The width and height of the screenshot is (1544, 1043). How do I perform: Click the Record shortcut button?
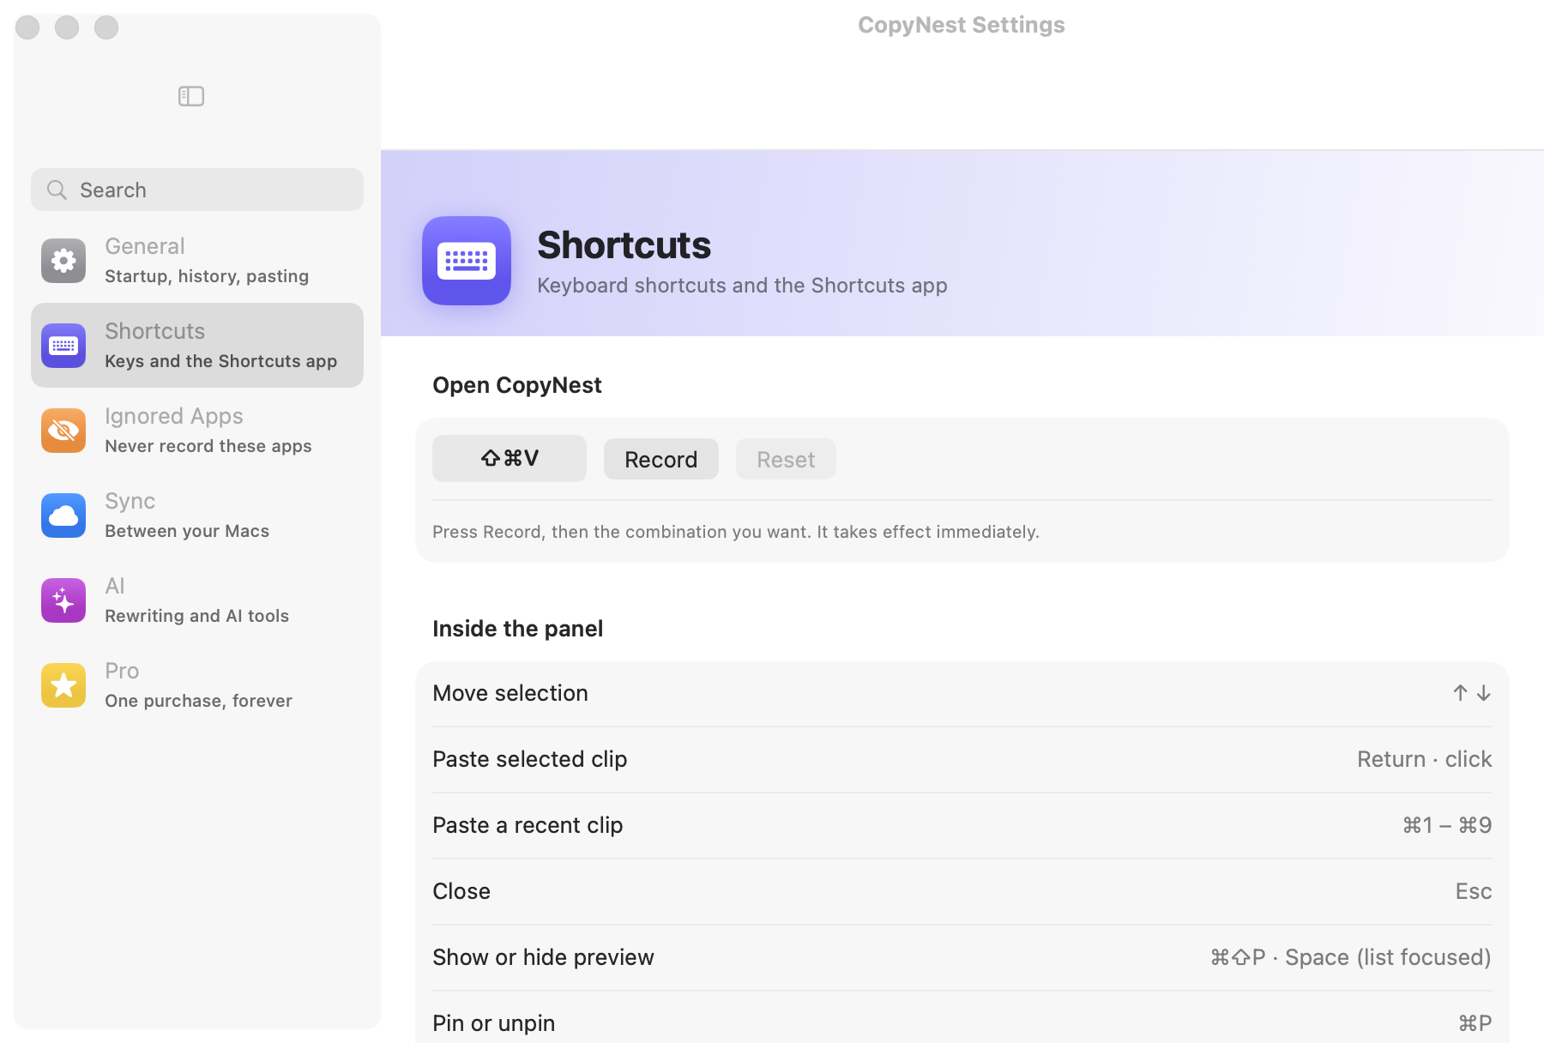[x=661, y=459]
